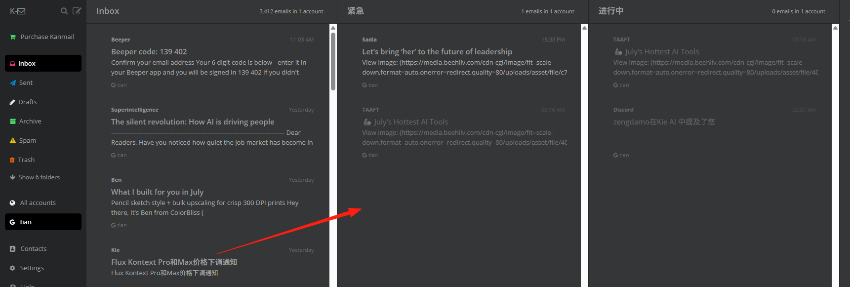Click the Purchase Kanmail cart icon
This screenshot has width=850, height=287.
[13, 37]
